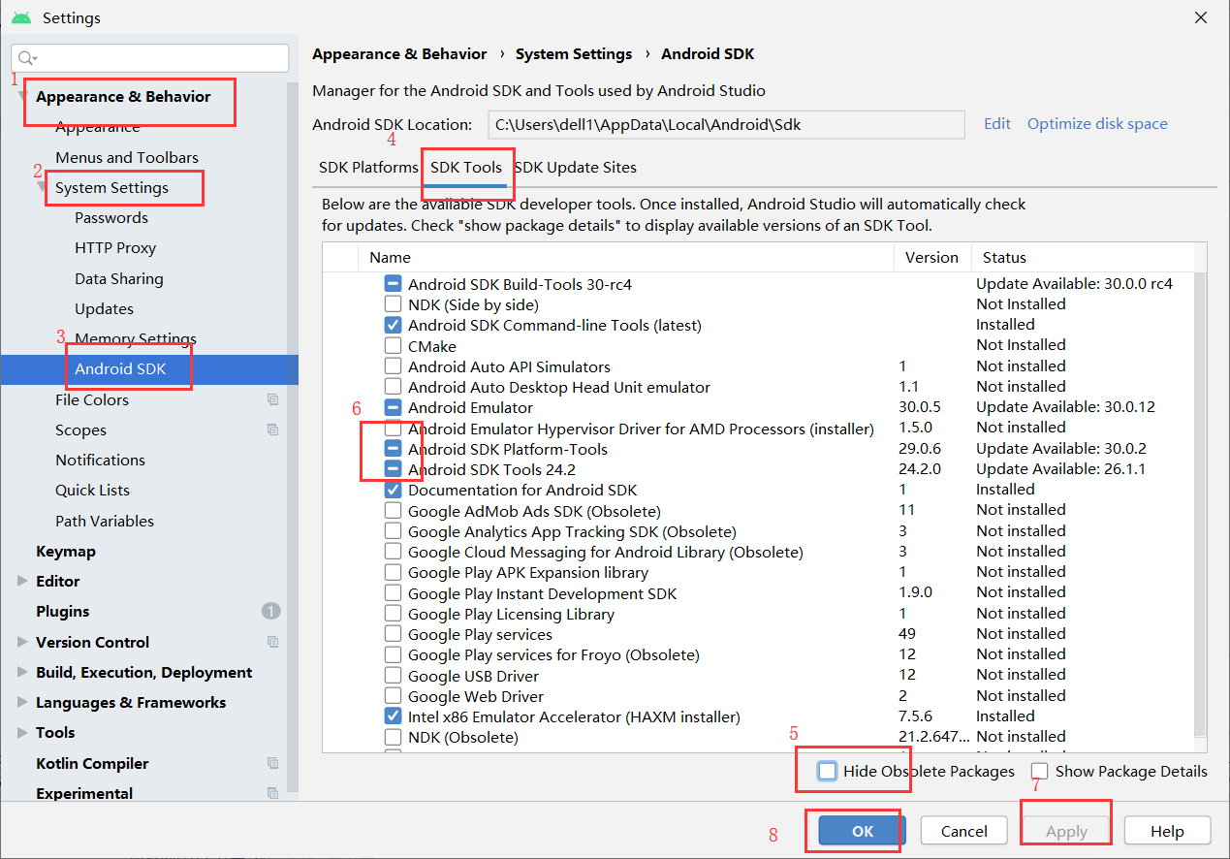Open the SDK Update Sites tab
The width and height of the screenshot is (1230, 859).
click(575, 167)
